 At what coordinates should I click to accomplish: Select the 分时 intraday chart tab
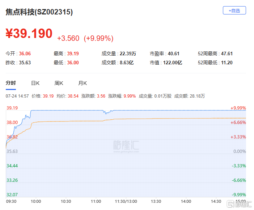pyautogui.click(x=11, y=83)
